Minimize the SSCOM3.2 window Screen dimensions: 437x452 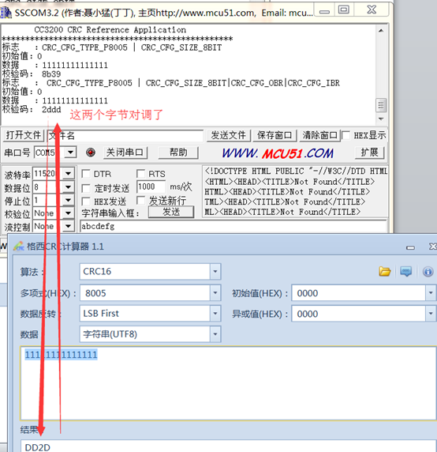pyautogui.click(x=324, y=12)
